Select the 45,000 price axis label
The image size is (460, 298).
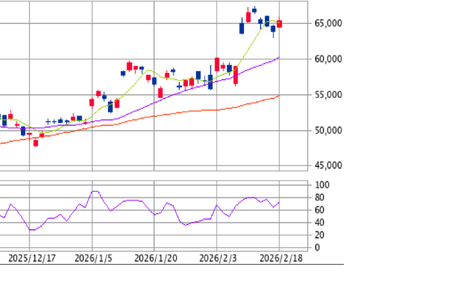328,166
